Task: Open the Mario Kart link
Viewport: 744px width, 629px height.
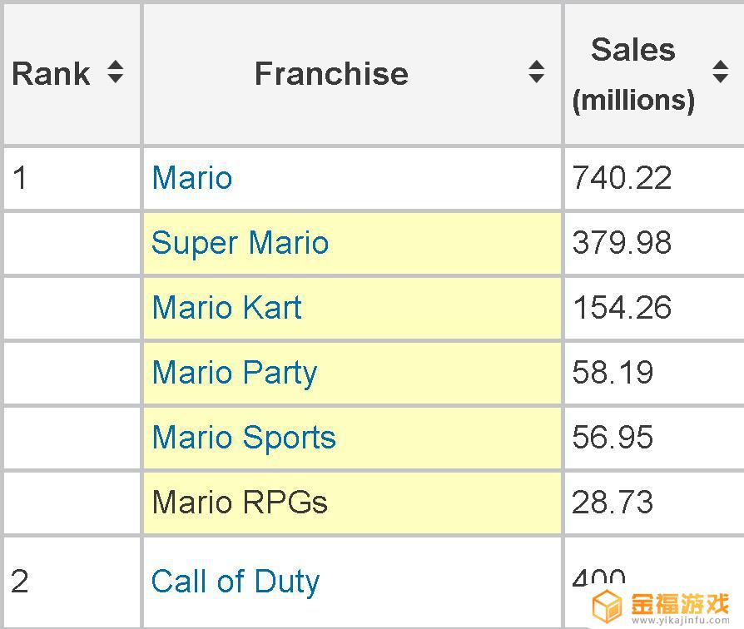Action: pos(227,307)
